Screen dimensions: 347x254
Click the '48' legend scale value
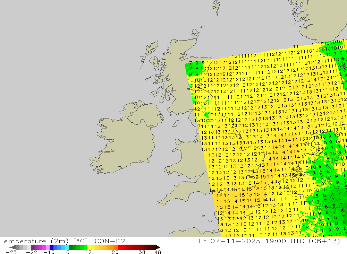tap(158, 252)
